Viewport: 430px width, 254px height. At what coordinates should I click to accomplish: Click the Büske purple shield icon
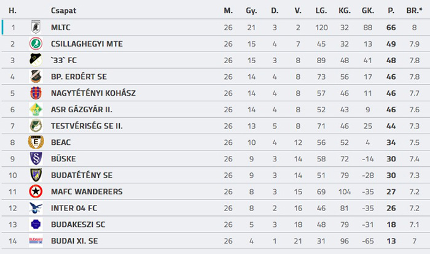pyautogui.click(x=36, y=159)
